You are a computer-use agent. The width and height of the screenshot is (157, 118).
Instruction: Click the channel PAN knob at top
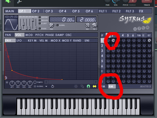107,1
